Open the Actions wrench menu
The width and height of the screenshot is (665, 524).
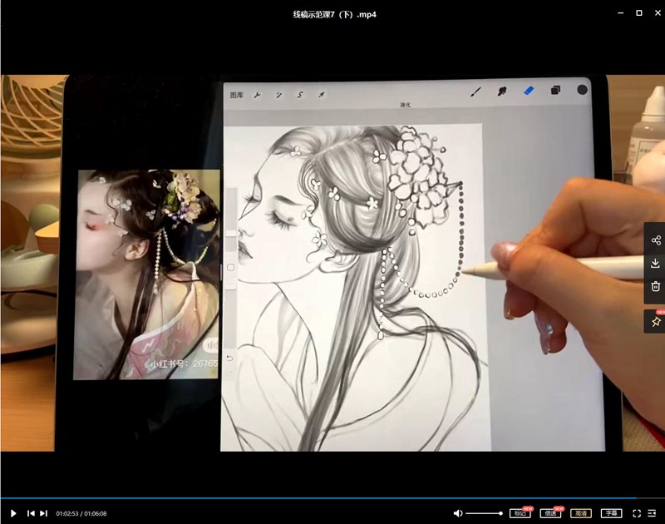coord(257,94)
